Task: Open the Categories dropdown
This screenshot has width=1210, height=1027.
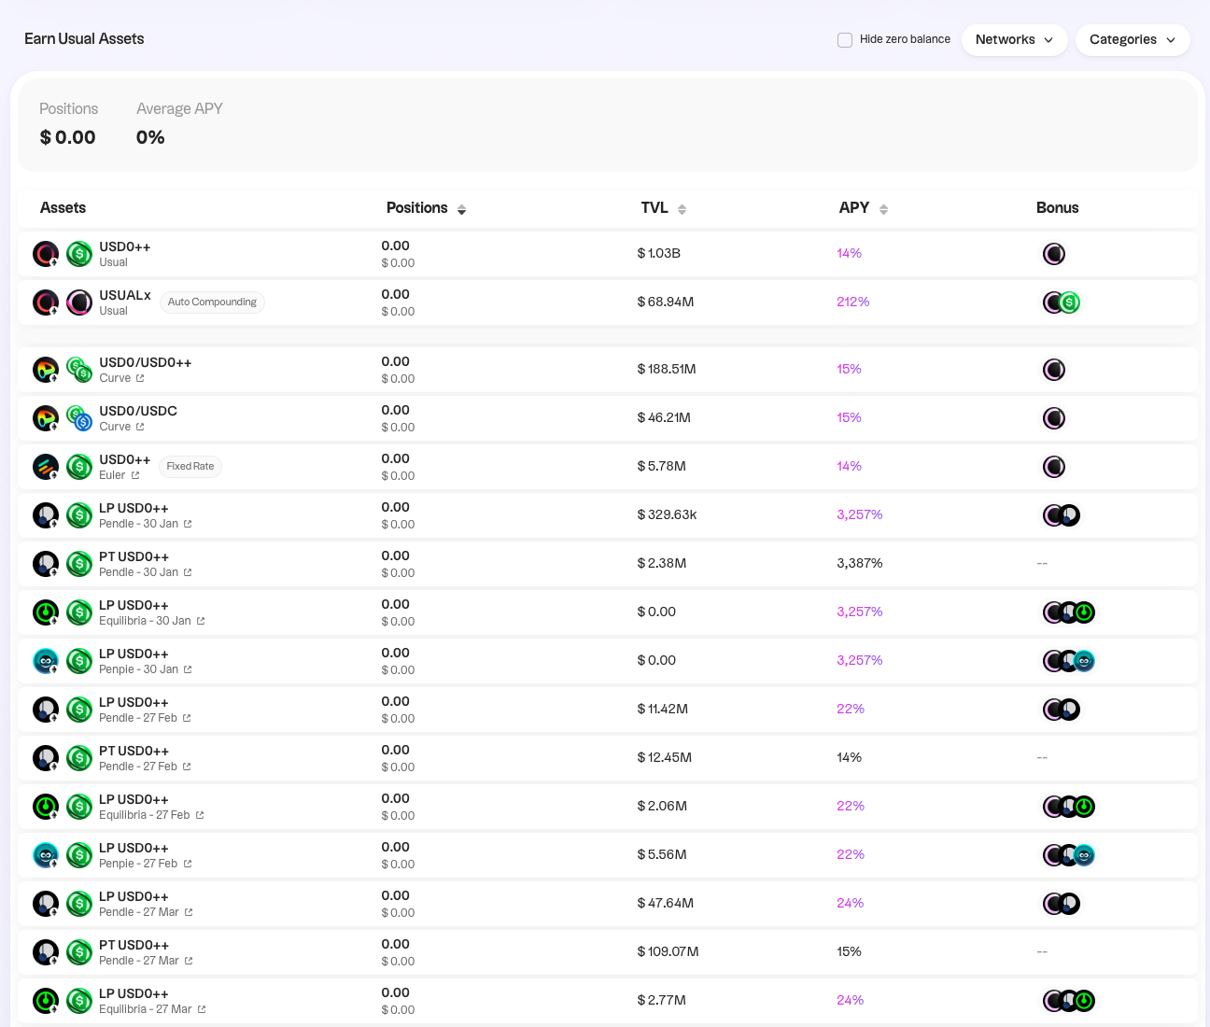Action: 1133,39
